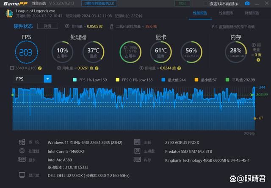Click the power icon beside GPU 0.0244 度

tap(141, 68)
